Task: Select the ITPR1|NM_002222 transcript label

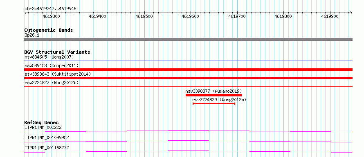Action: point(43,127)
